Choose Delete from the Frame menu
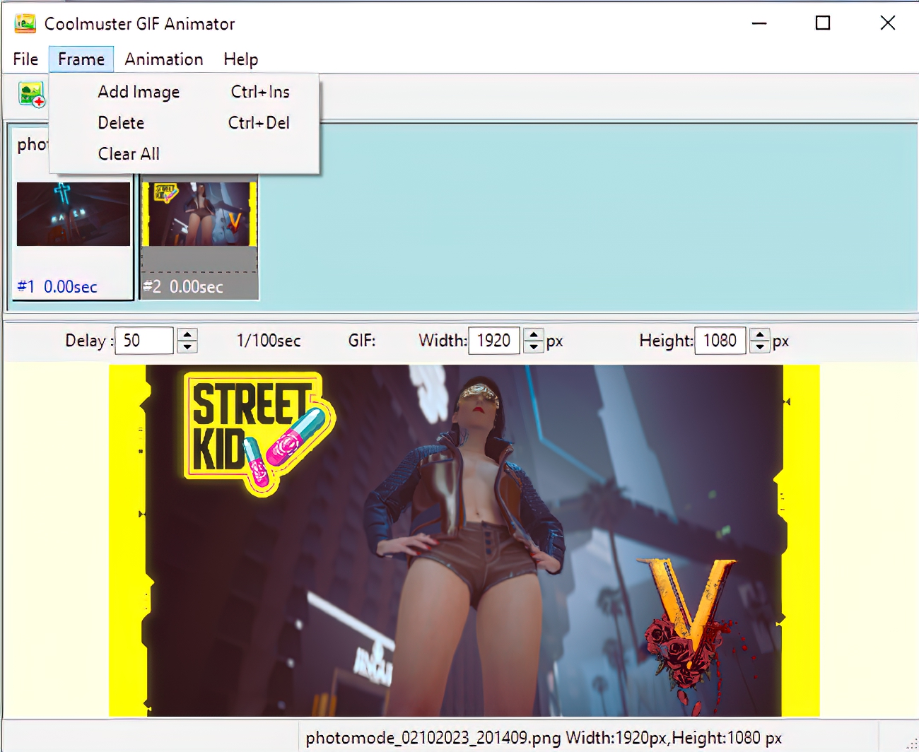Viewport: 919px width, 752px height. [184, 123]
